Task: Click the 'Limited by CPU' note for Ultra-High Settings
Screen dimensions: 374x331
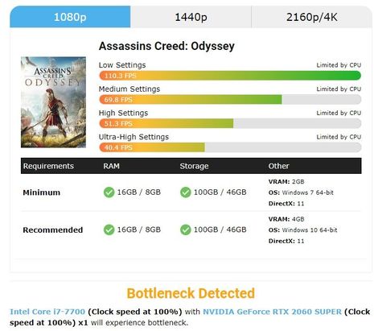Action: (339, 137)
